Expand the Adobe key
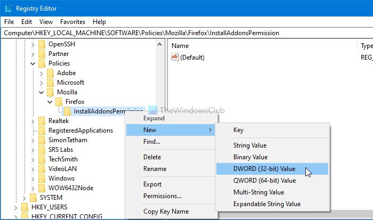This screenshot has width=373, height=220. coord(42,74)
